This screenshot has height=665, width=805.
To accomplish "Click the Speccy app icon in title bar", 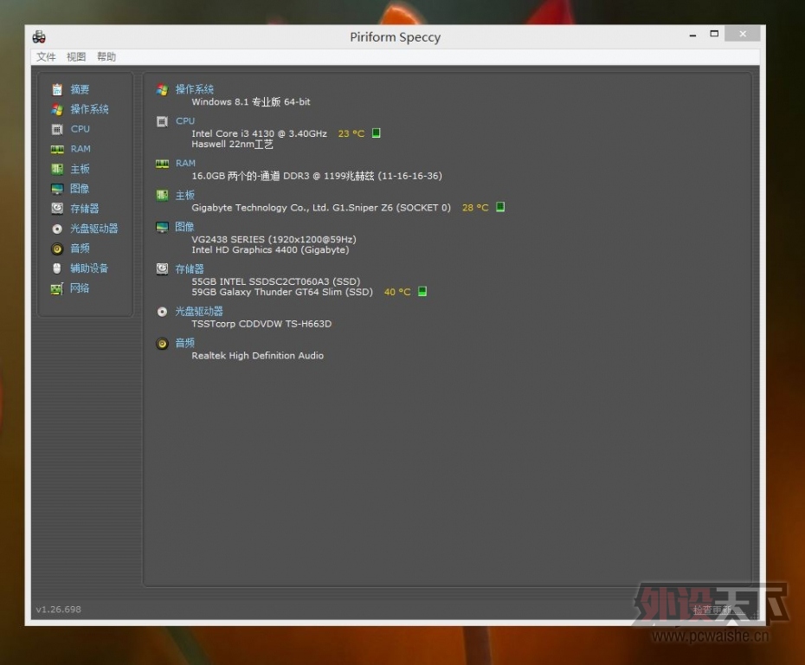I will pyautogui.click(x=39, y=36).
